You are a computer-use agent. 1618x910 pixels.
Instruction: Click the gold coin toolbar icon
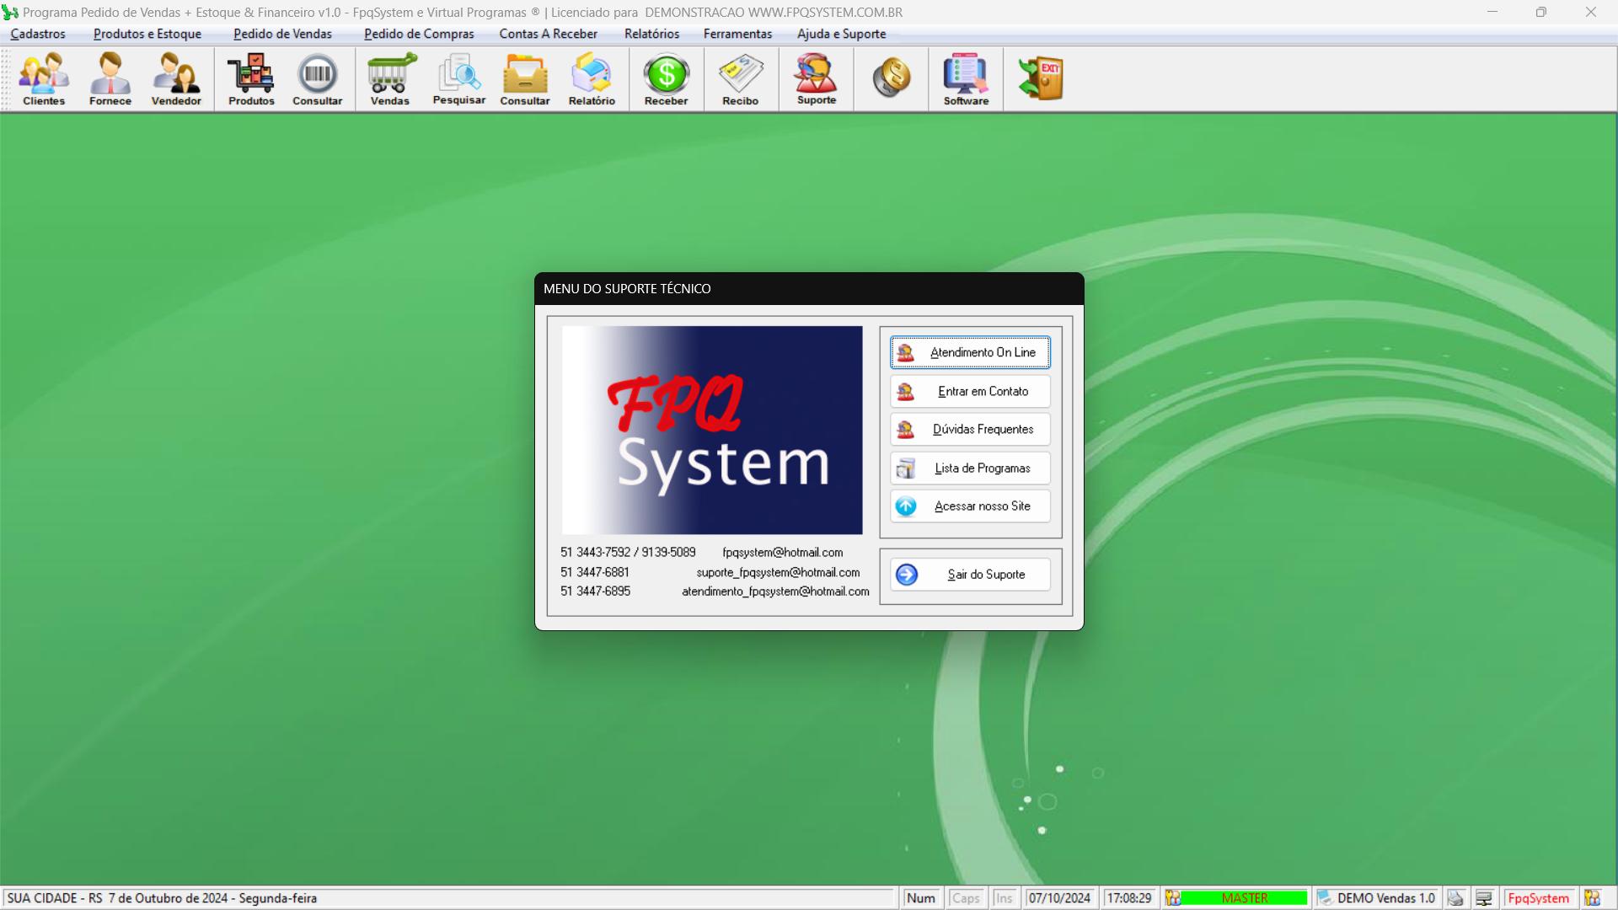[x=892, y=78]
